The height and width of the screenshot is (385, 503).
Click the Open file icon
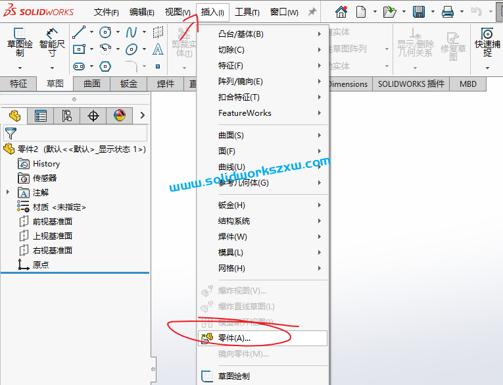389,12
